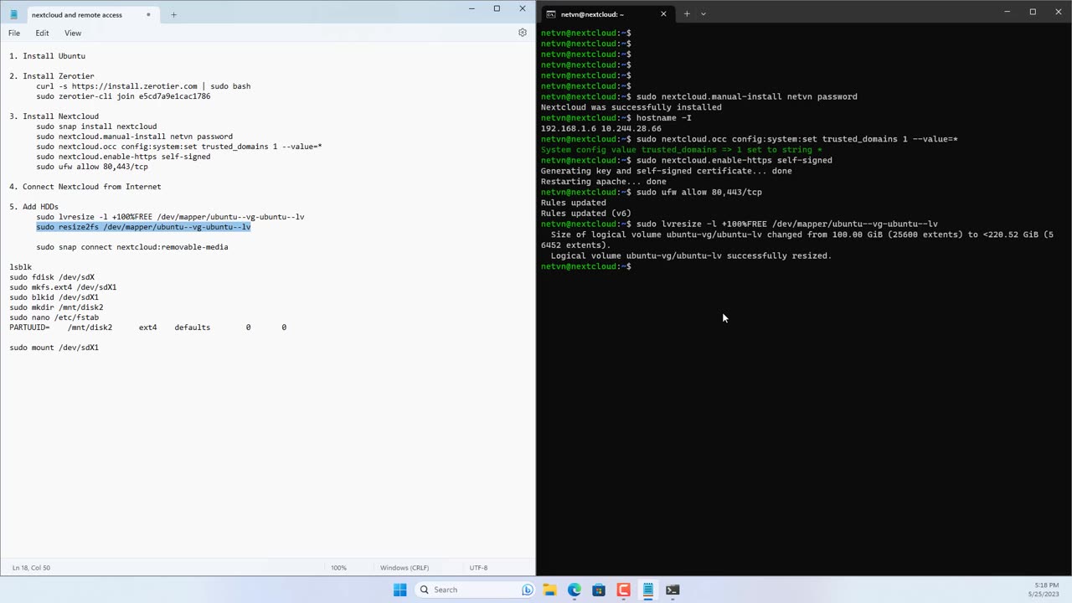The image size is (1072, 603).
Task: Click the 'PARTUUID=' fstab entry line
Action: click(147, 327)
